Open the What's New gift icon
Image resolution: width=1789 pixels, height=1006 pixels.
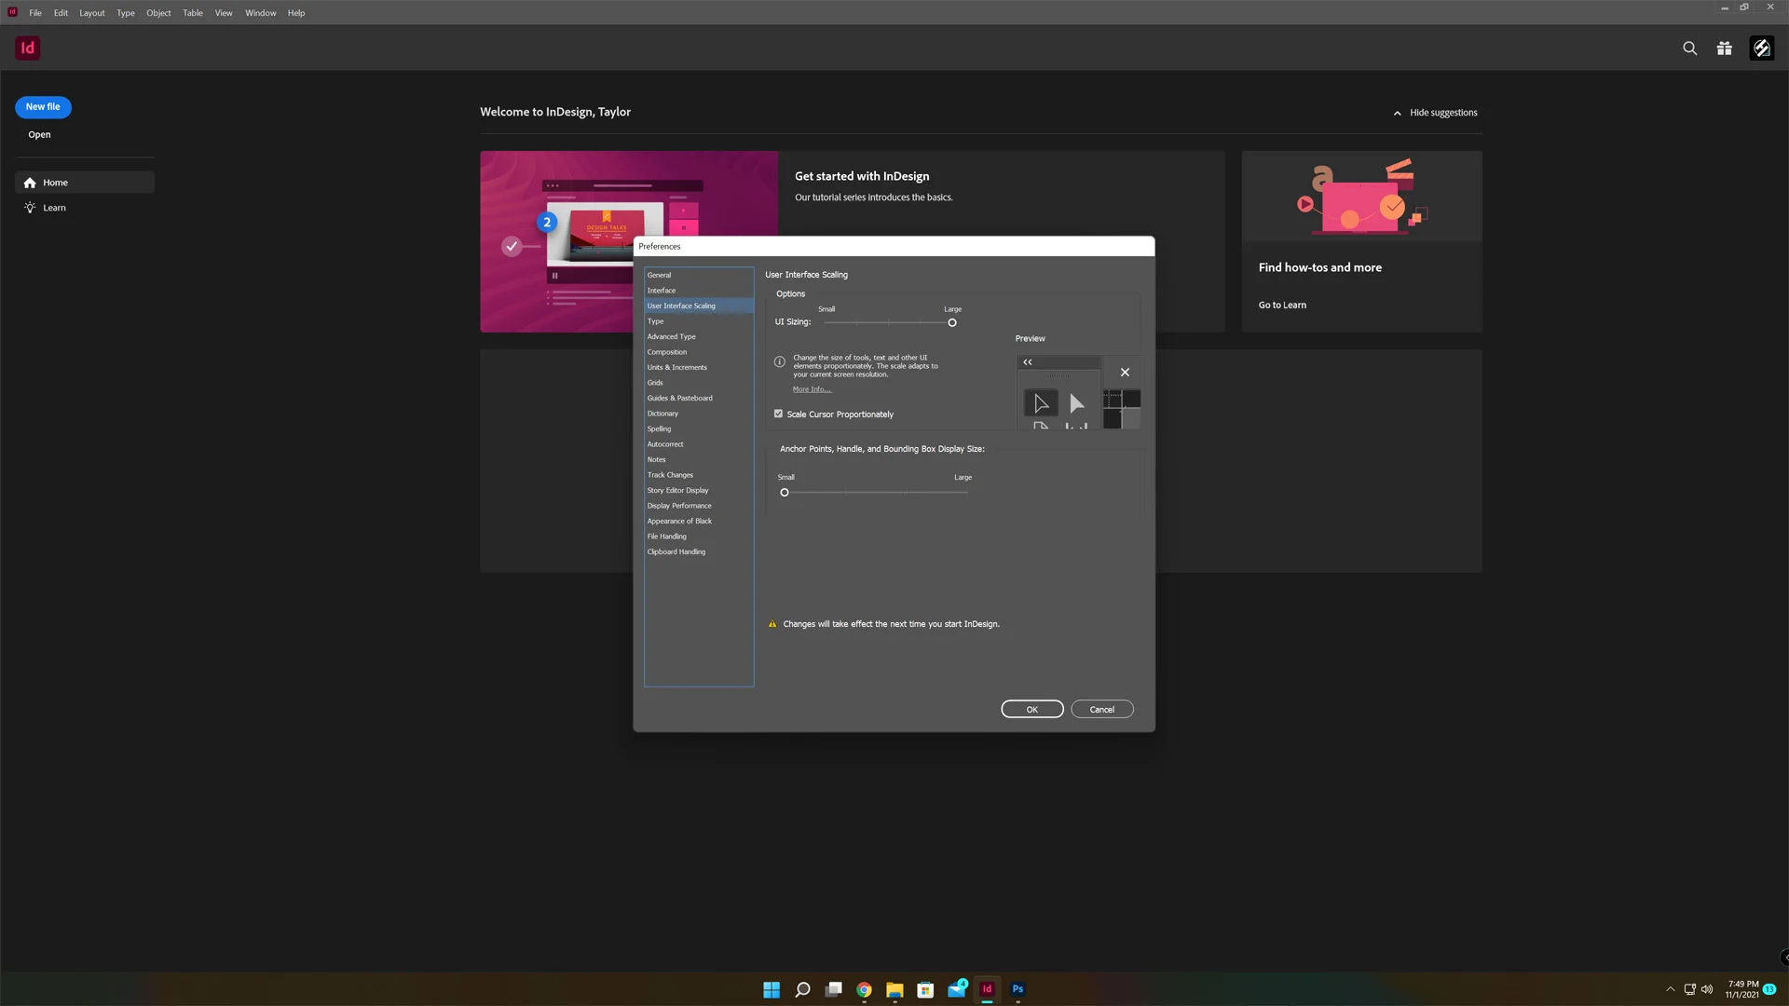1725,48
